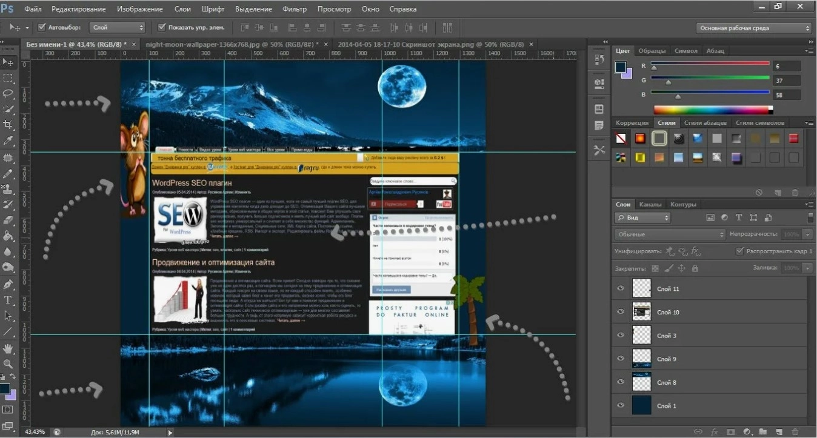Click the delete layer trash icon
The height and width of the screenshot is (438, 817).
coord(795,432)
